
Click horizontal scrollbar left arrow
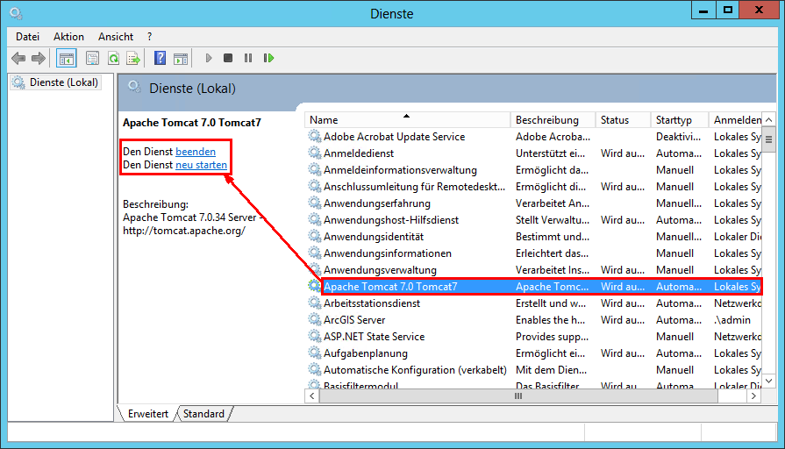click(x=312, y=396)
